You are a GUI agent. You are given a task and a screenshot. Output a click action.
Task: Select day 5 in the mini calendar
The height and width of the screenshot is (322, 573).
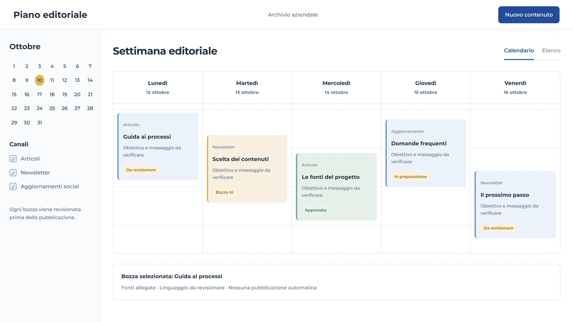64,66
